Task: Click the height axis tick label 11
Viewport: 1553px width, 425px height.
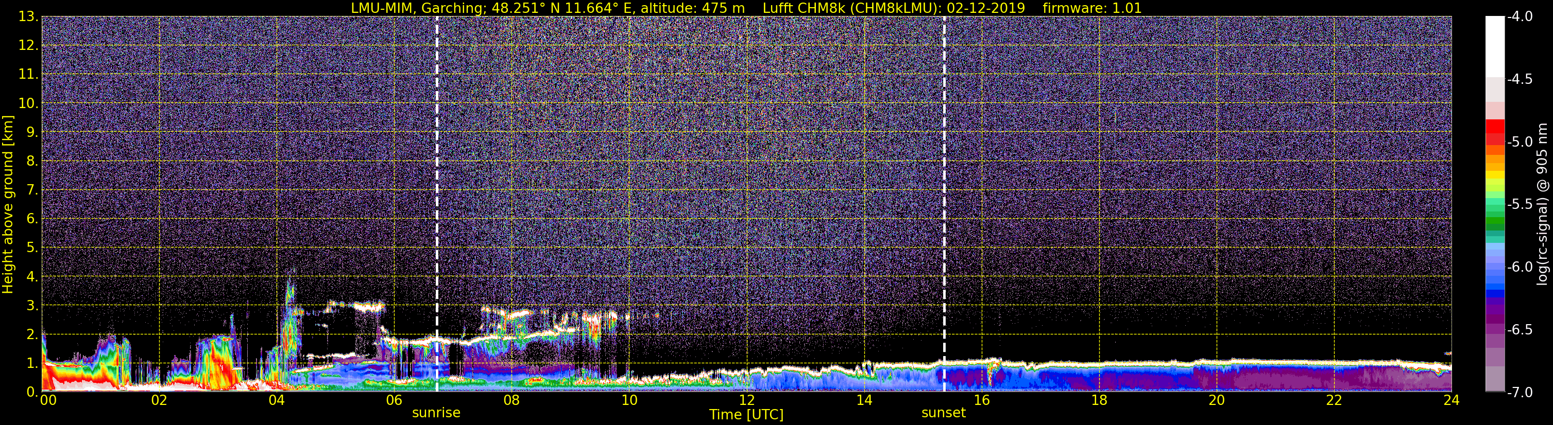Action: point(28,74)
